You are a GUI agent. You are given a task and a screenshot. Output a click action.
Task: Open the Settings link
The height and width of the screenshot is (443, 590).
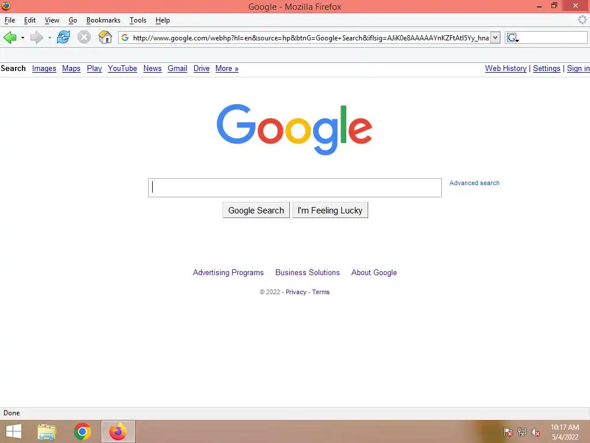tap(546, 68)
